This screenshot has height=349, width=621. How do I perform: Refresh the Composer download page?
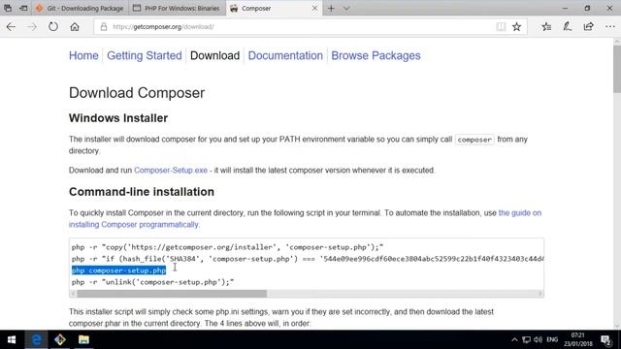[53, 27]
